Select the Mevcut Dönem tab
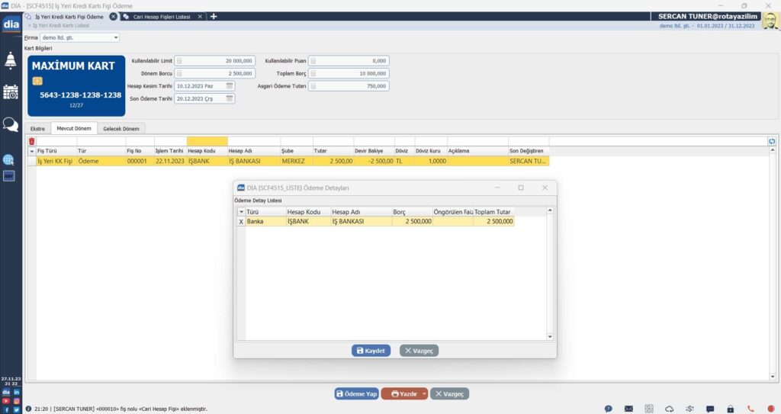This screenshot has height=414, width=781. tap(74, 128)
